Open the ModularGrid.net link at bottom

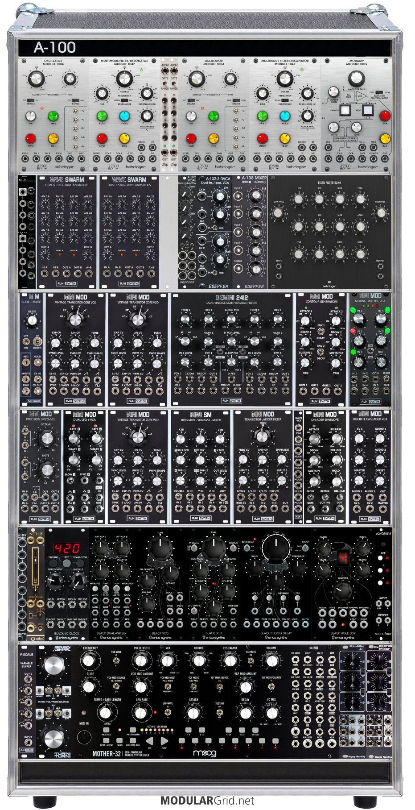click(x=207, y=801)
